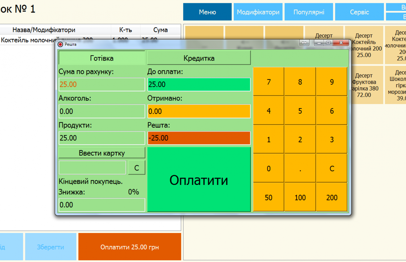Switch to Кредитка payment method
The height and width of the screenshot is (262, 406).
(199, 58)
